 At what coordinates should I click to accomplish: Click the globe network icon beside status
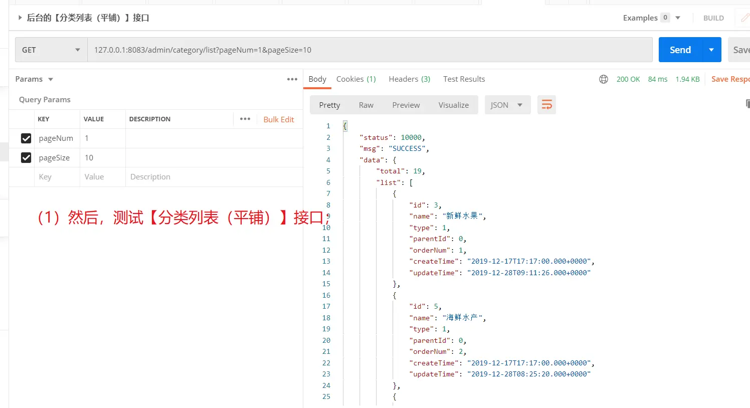tap(604, 79)
